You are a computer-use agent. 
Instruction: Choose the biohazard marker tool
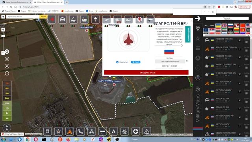tap(124, 131)
